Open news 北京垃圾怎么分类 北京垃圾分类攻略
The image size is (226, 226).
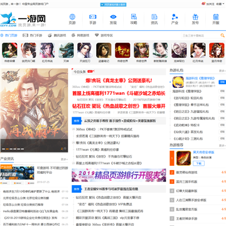click(x=26, y=198)
